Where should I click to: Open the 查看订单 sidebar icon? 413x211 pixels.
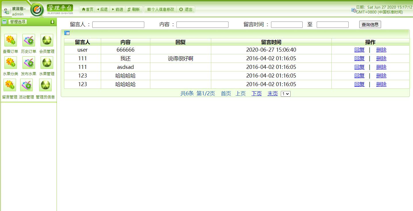[x=11, y=40]
